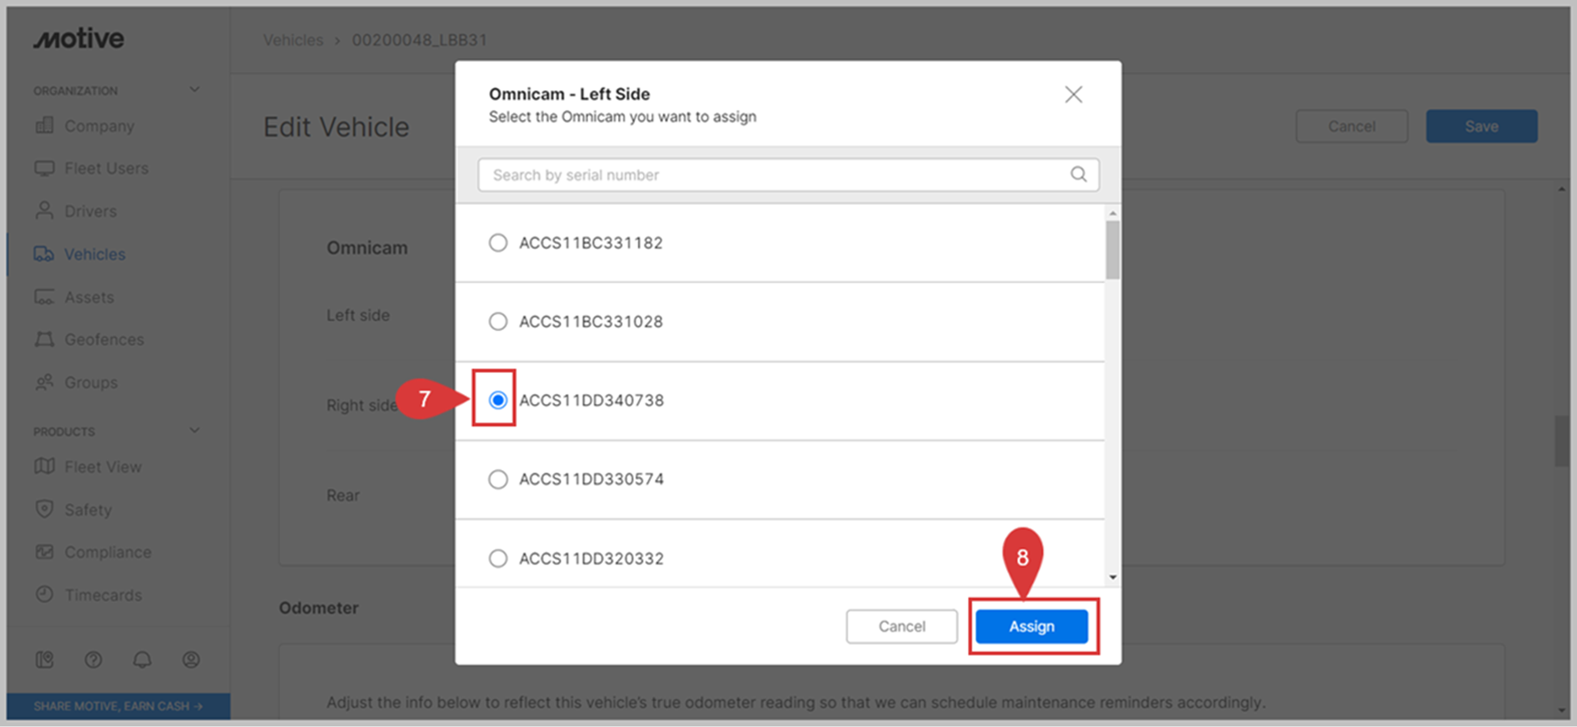
Task: Click the Groups people icon
Action: [44, 382]
